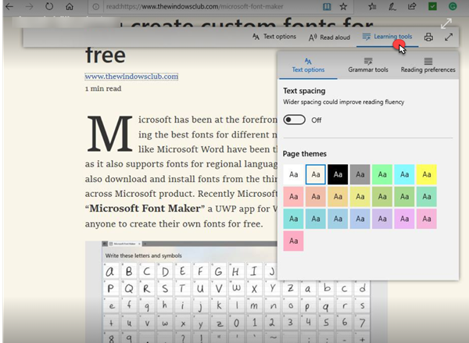Apply the bright yellow page theme swatch
The height and width of the screenshot is (343, 469).
tap(427, 174)
